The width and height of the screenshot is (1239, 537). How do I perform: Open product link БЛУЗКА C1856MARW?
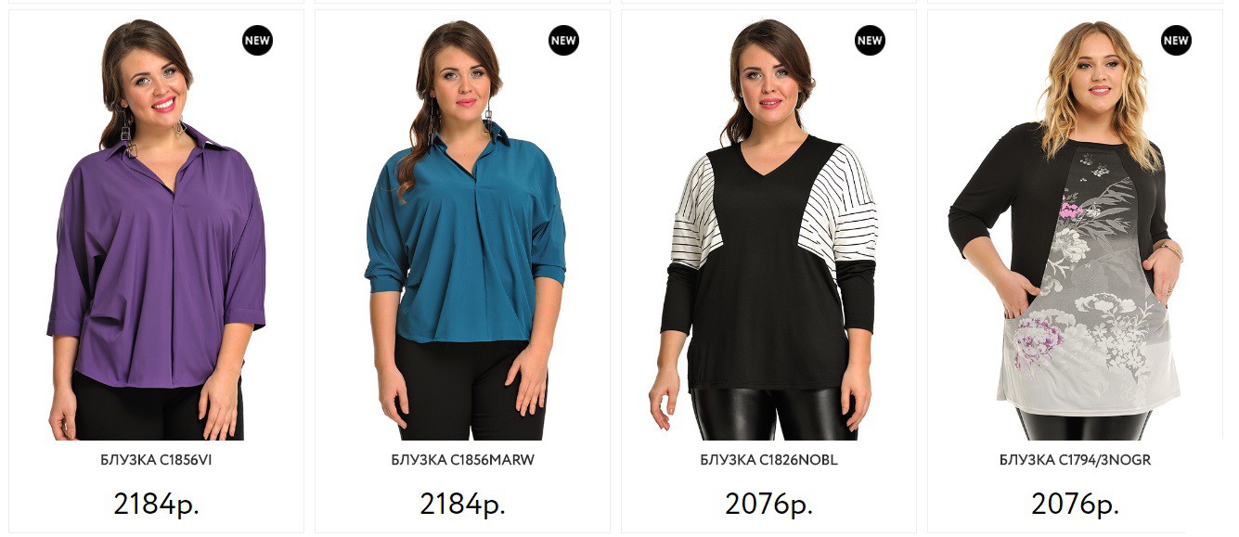click(x=463, y=460)
